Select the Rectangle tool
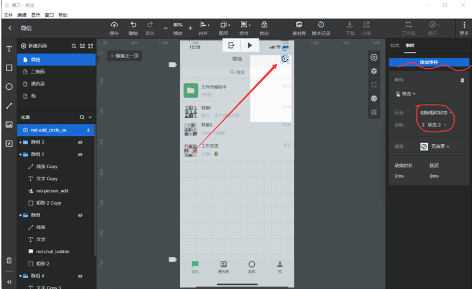Image resolution: width=472 pixels, height=289 pixels. click(x=9, y=68)
